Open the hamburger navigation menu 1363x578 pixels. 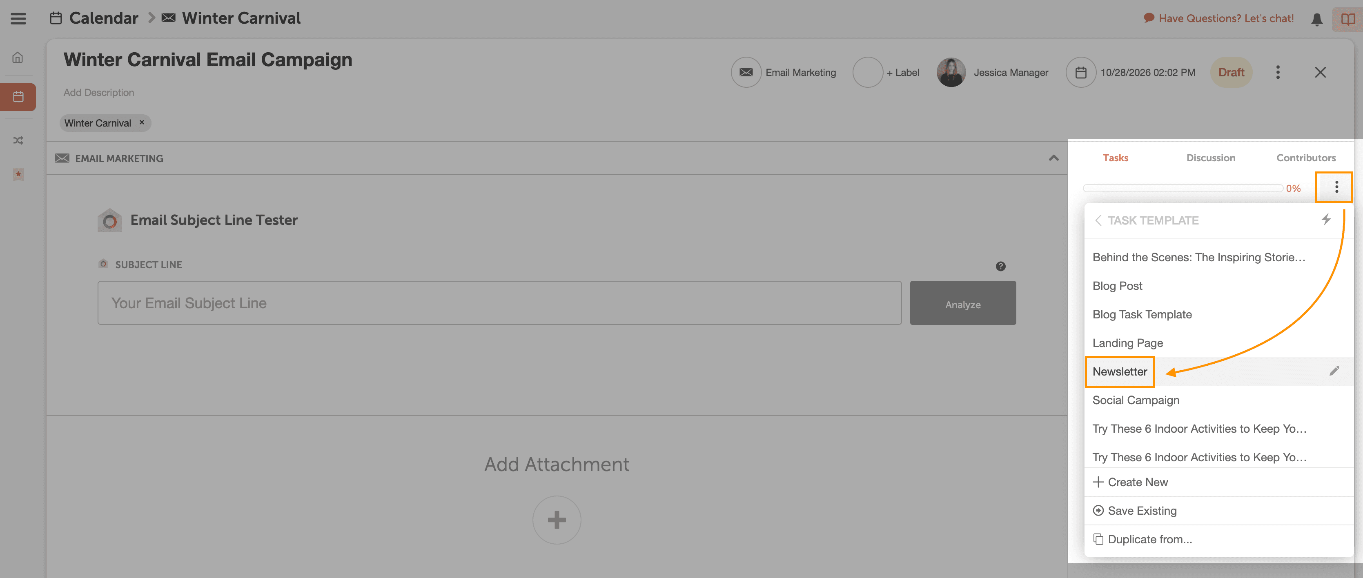pos(18,18)
